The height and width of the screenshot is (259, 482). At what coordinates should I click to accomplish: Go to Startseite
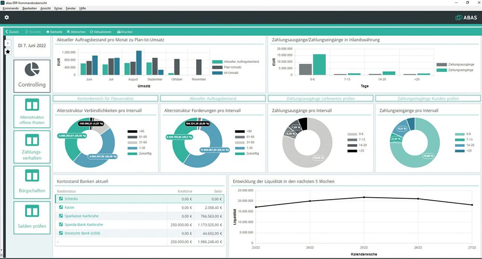(x=54, y=32)
